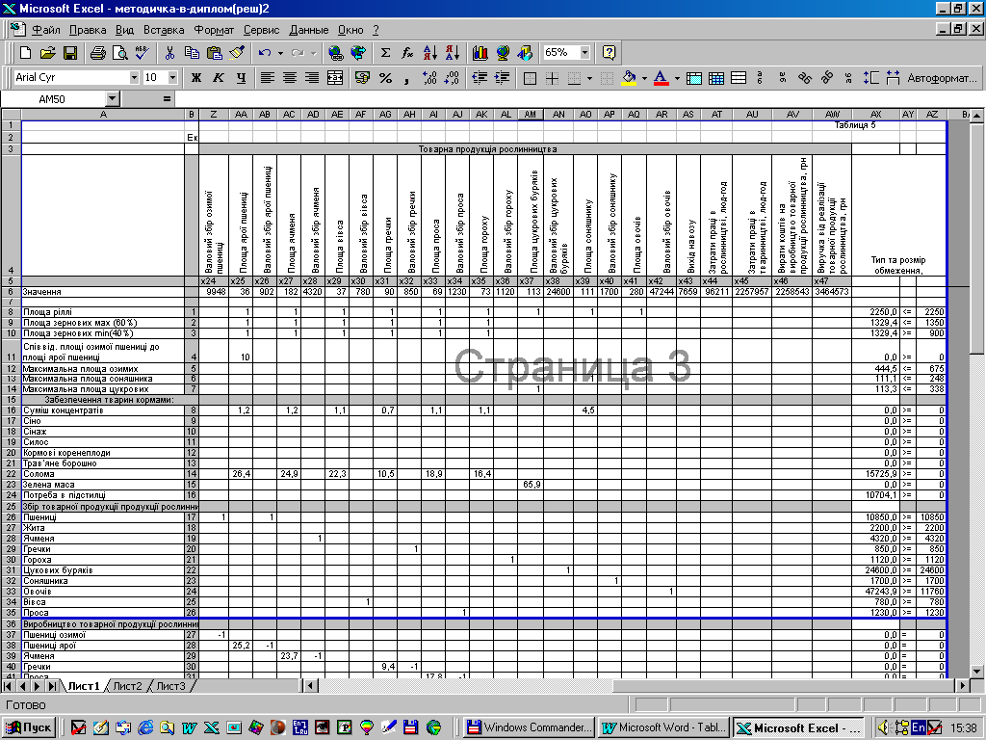
Task: Click the Print icon
Action: point(97,53)
